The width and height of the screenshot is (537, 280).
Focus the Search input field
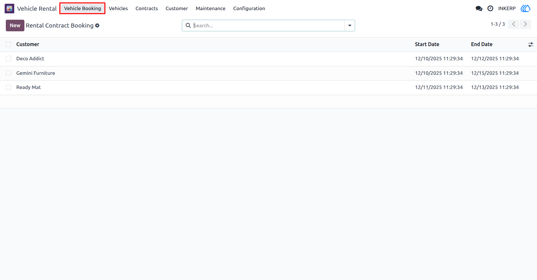tap(268, 26)
